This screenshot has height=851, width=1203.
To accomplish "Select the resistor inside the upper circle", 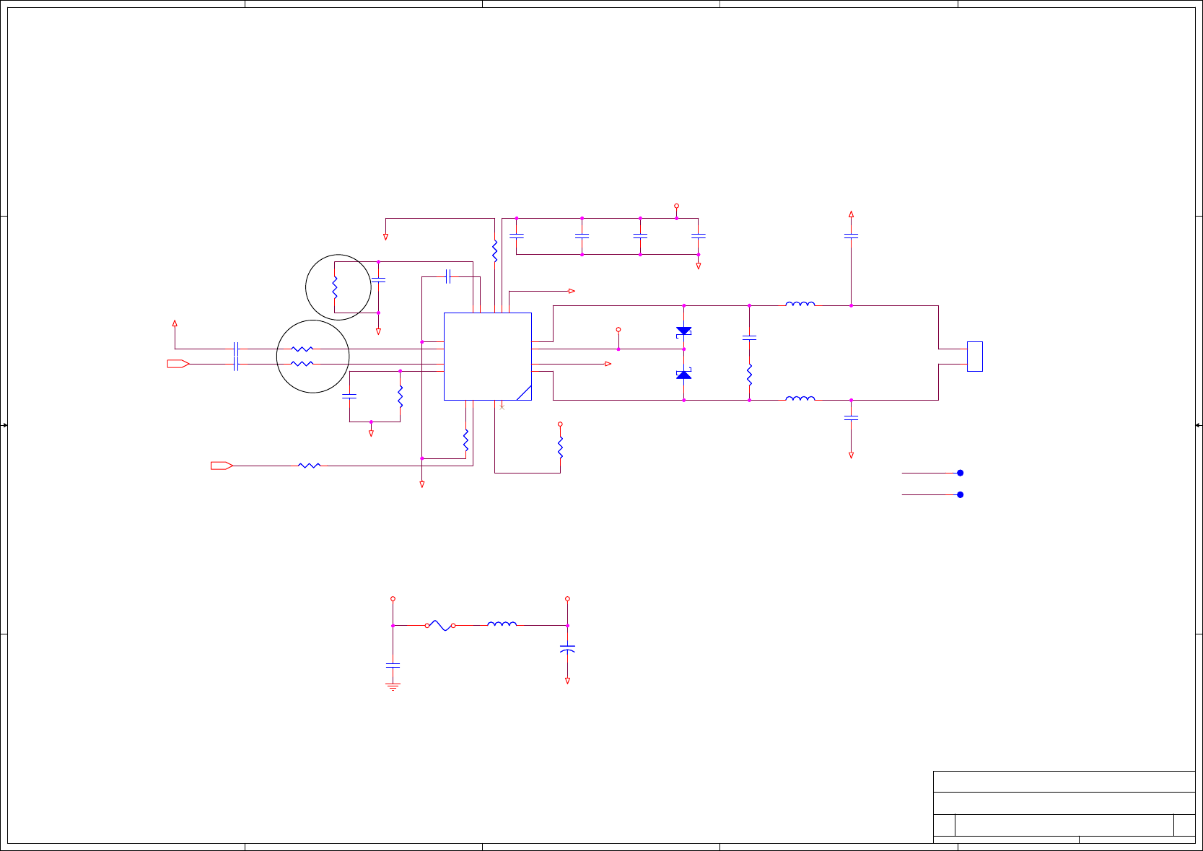I will pyautogui.click(x=335, y=287).
